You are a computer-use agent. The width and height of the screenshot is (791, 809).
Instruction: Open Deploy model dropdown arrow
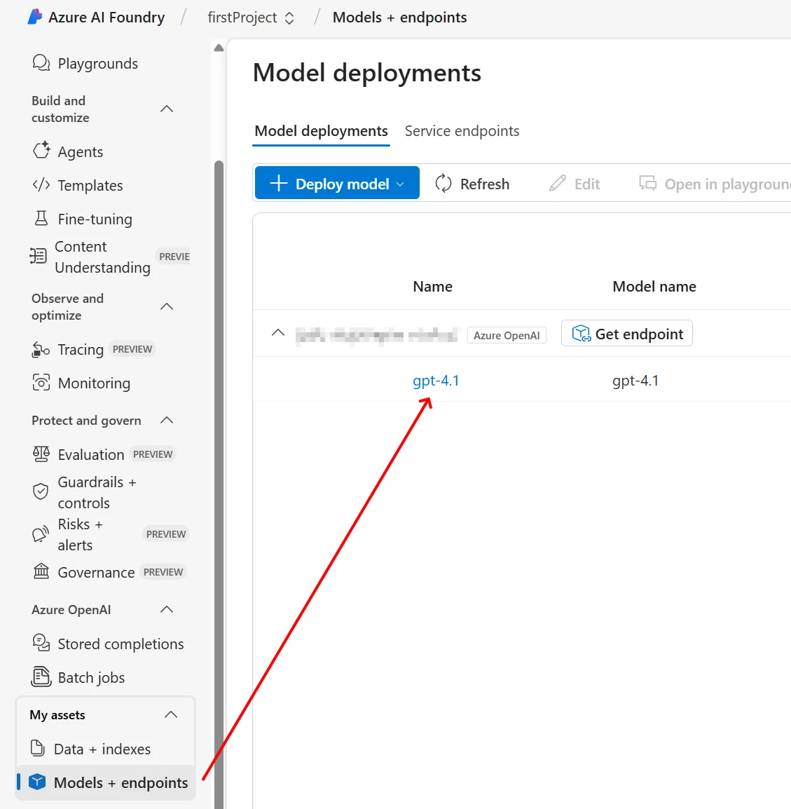click(x=400, y=184)
